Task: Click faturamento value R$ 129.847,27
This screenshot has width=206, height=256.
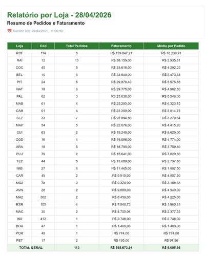Action: [121, 53]
